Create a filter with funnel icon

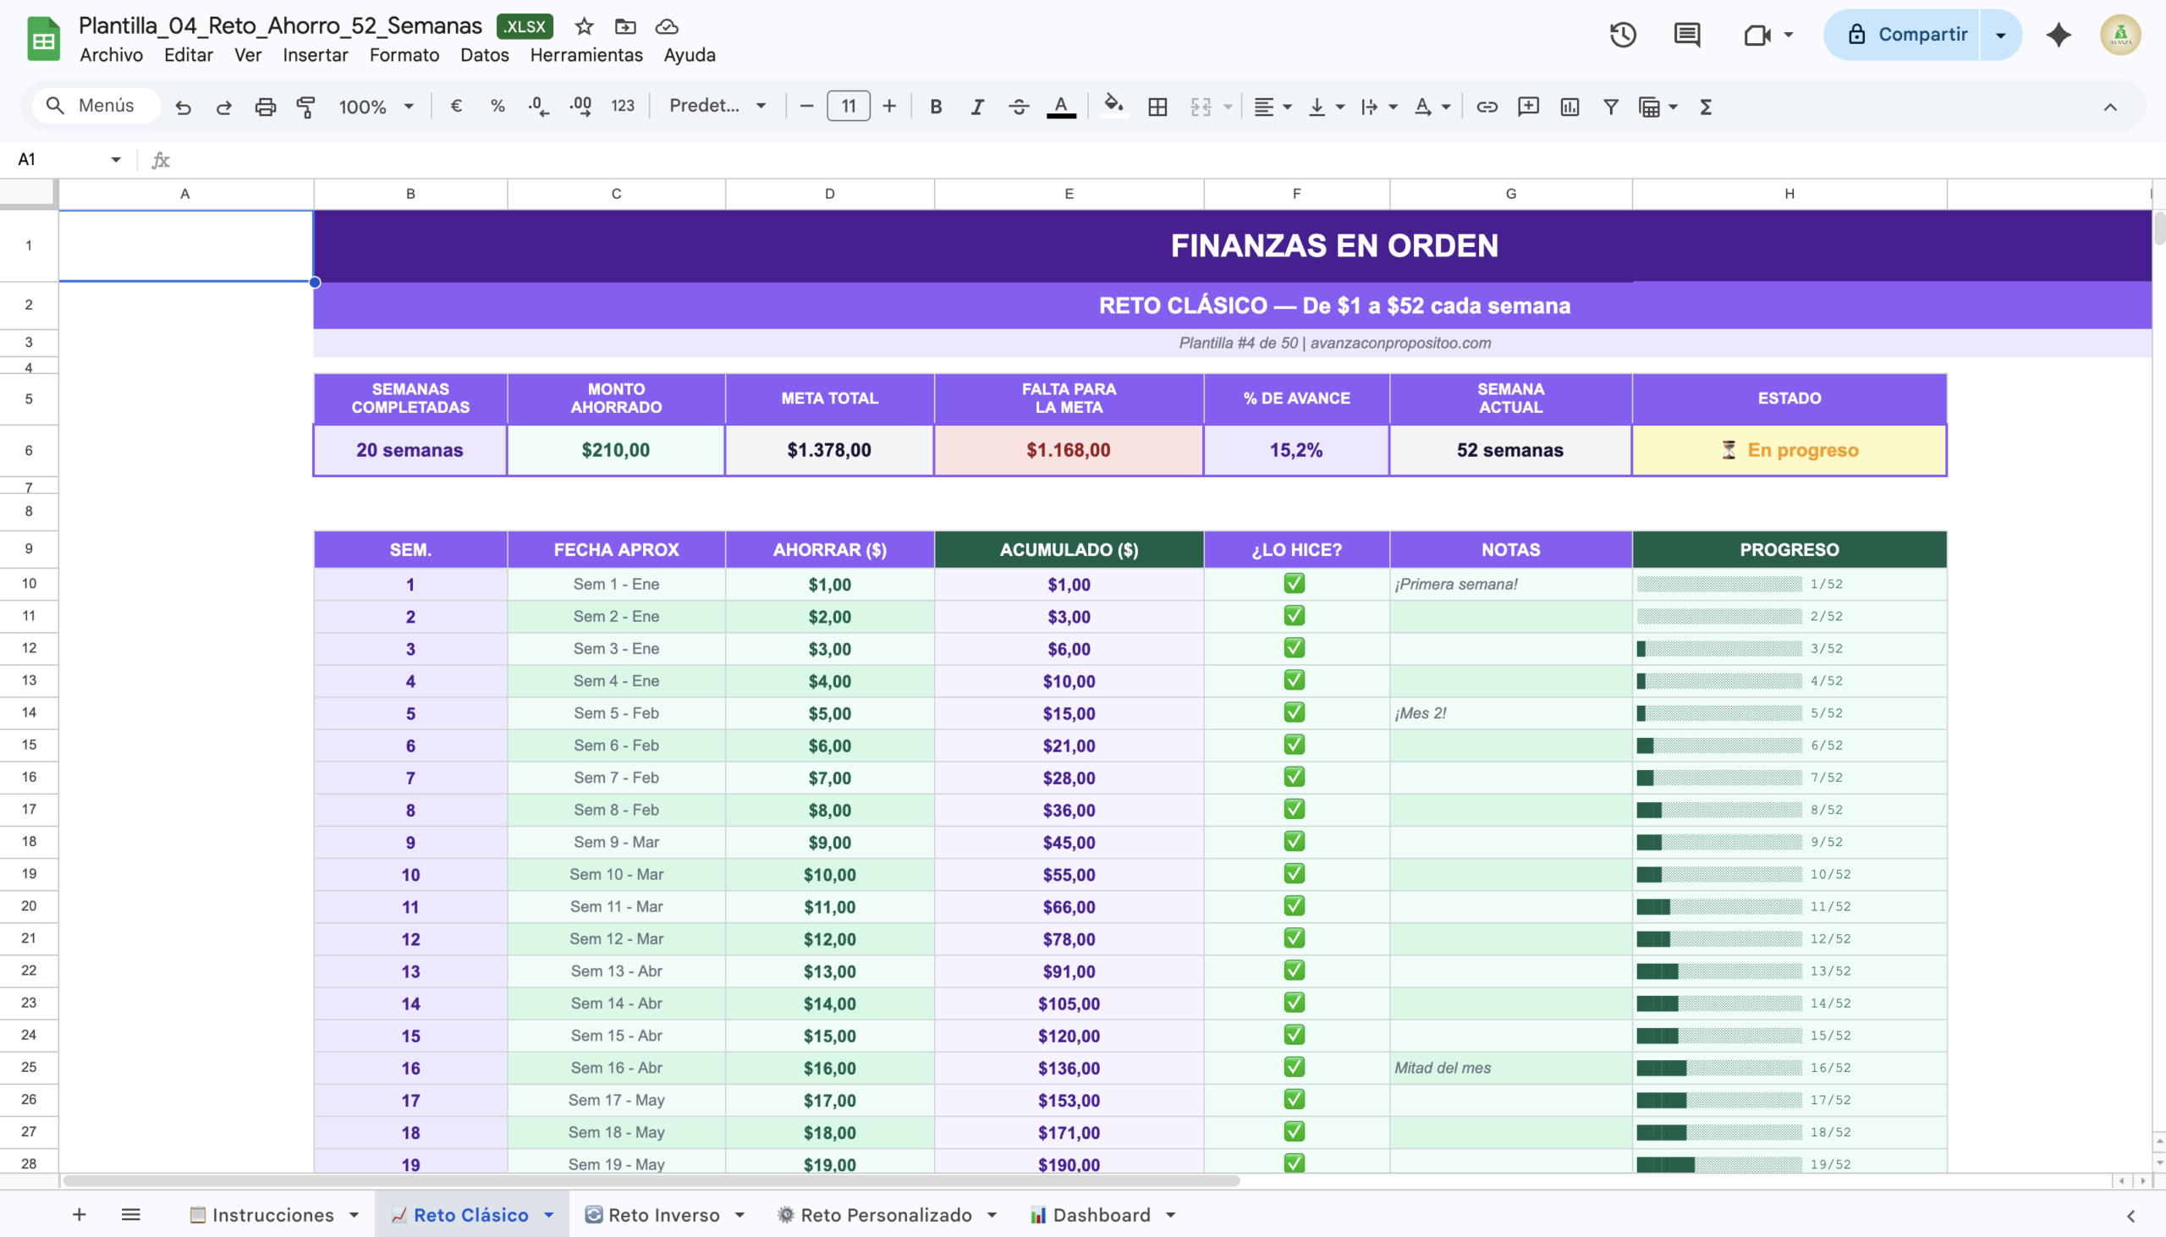click(1610, 107)
